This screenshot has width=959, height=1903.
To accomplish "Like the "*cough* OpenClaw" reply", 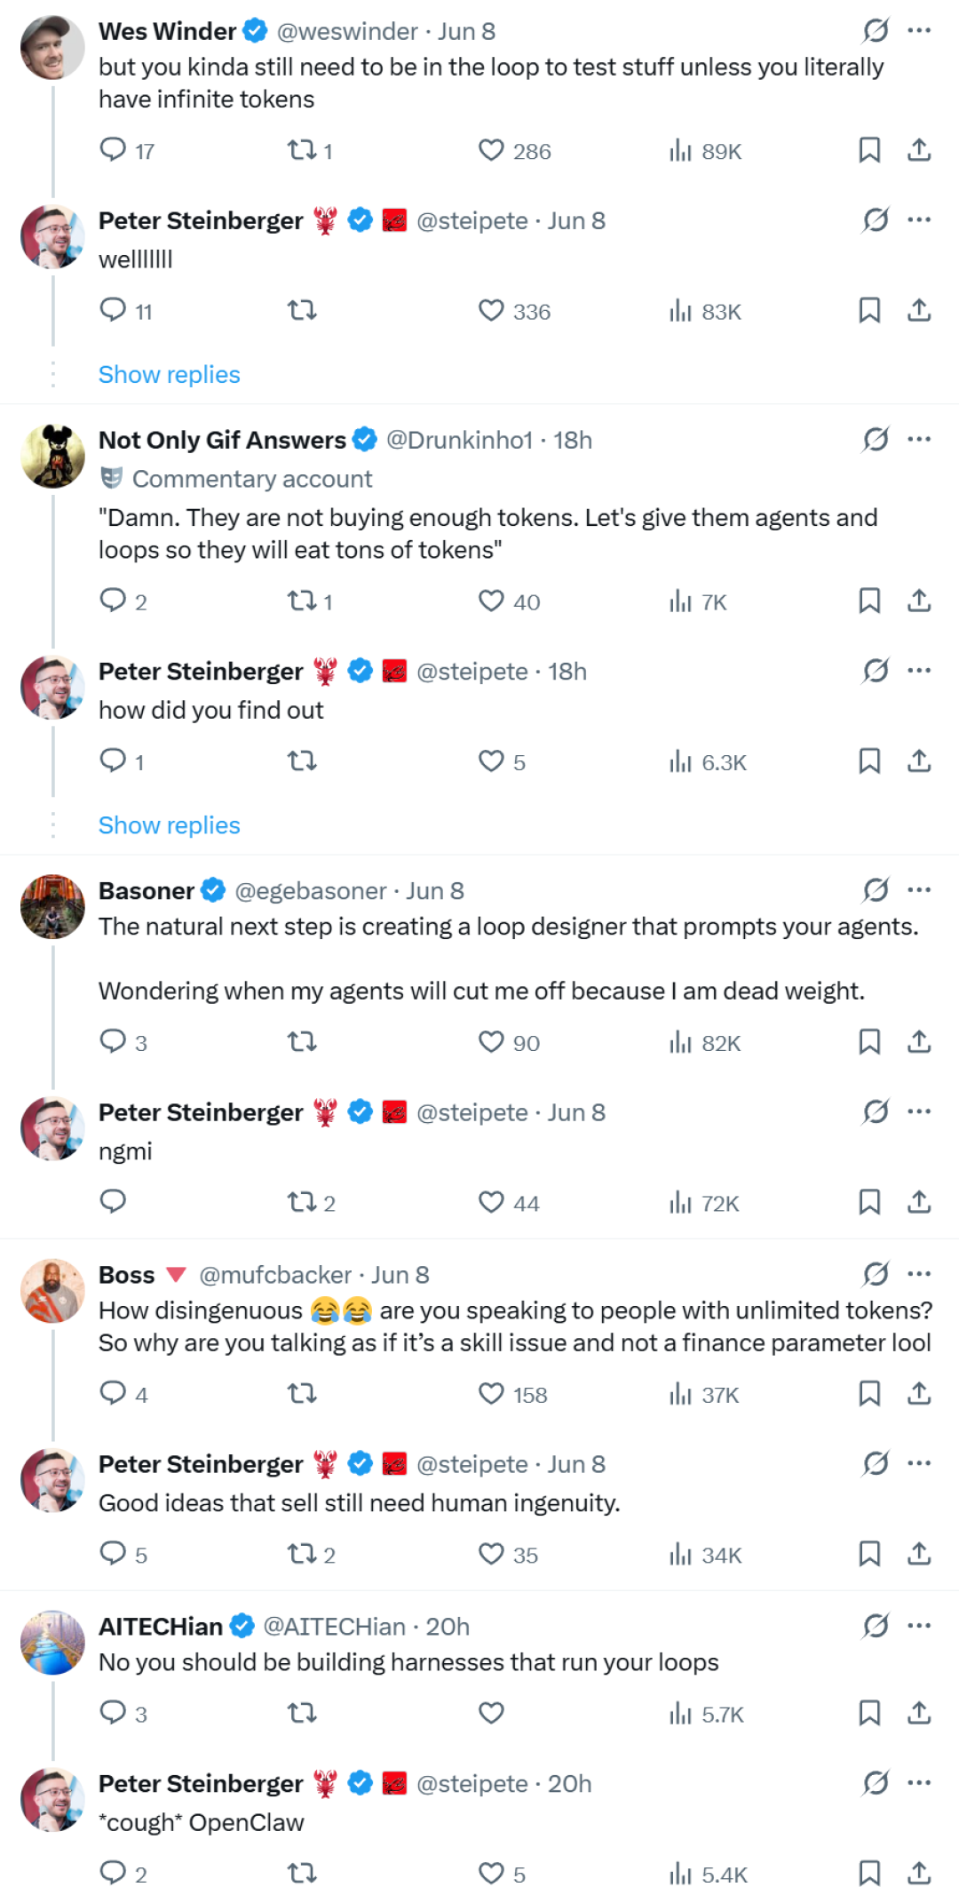I will click(502, 1874).
